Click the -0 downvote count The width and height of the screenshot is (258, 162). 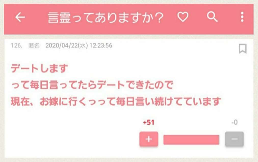click(x=235, y=122)
